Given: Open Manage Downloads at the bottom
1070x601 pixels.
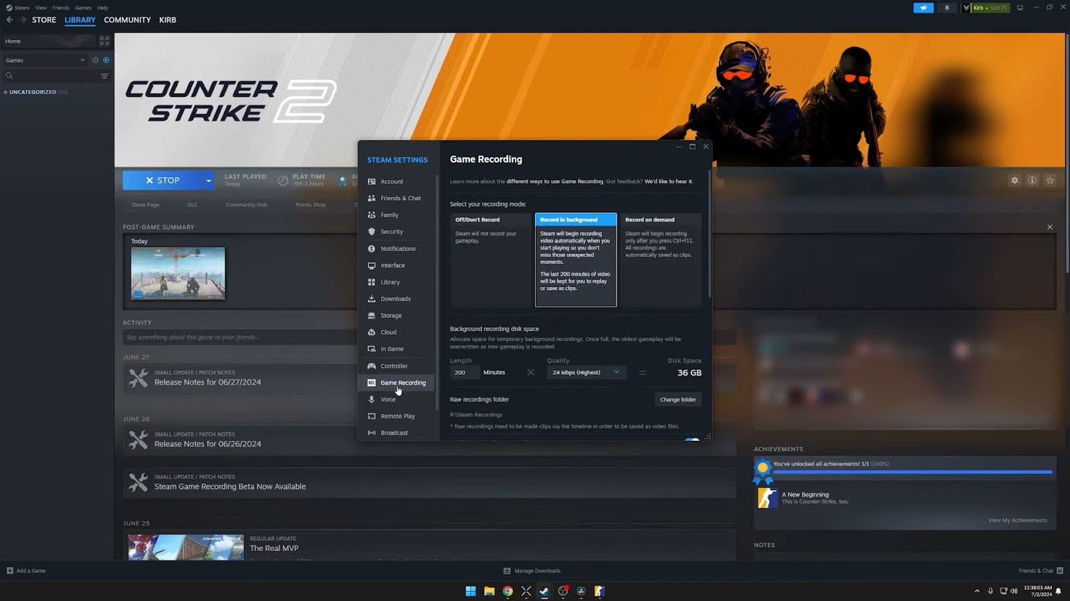Looking at the screenshot, I should [532, 571].
